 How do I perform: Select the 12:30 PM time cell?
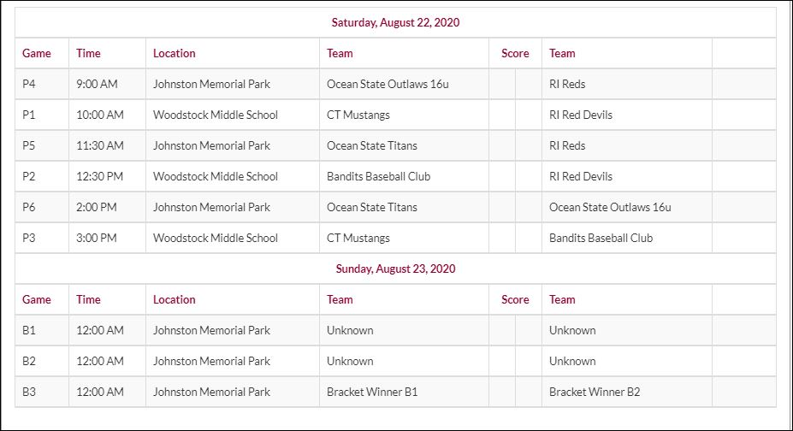(99, 176)
